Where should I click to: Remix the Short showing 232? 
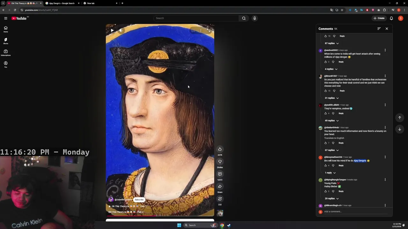pyautogui.click(x=220, y=199)
